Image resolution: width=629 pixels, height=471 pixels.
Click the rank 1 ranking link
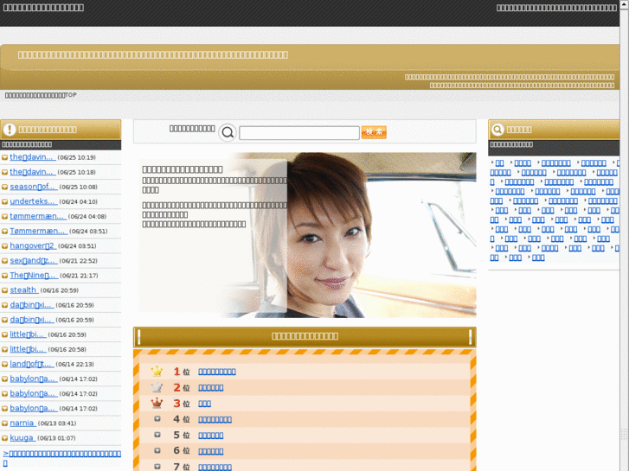click(x=216, y=372)
